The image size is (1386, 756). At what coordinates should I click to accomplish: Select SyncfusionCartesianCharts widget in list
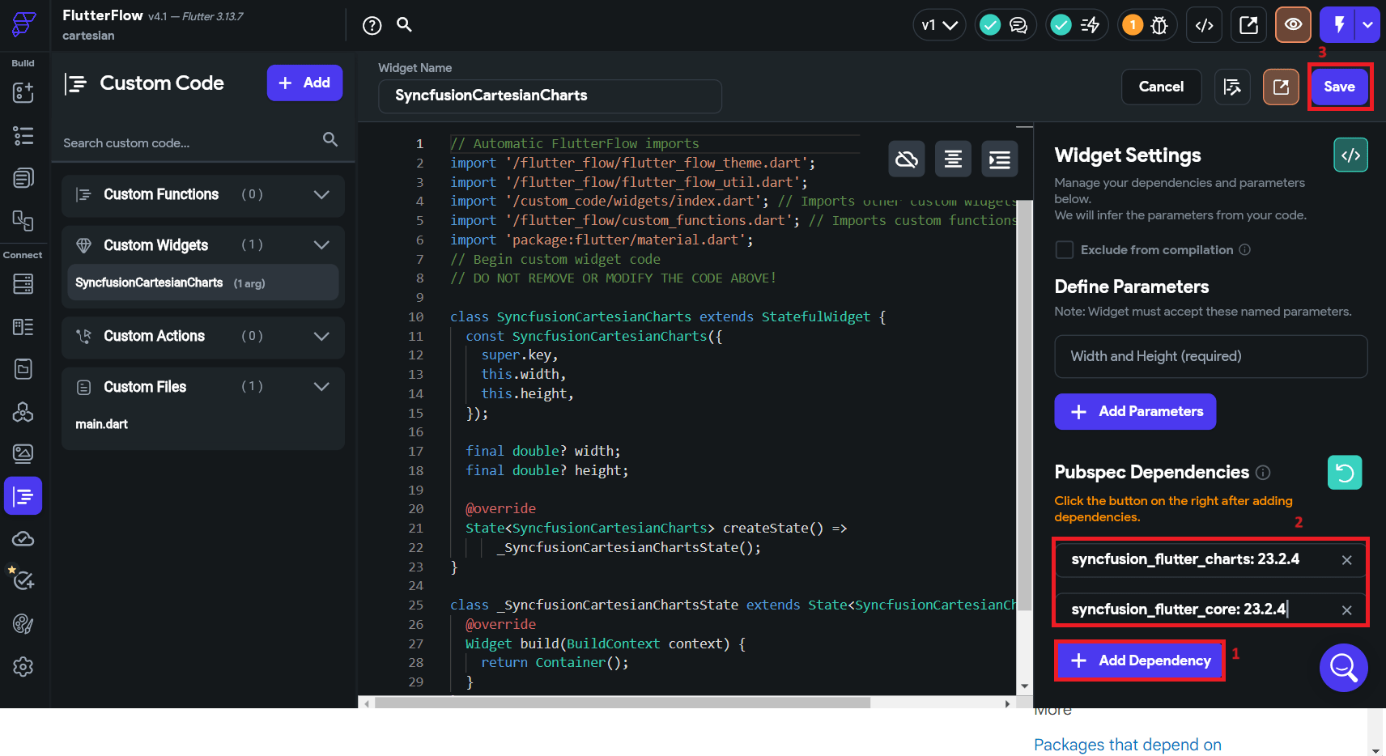coord(203,282)
